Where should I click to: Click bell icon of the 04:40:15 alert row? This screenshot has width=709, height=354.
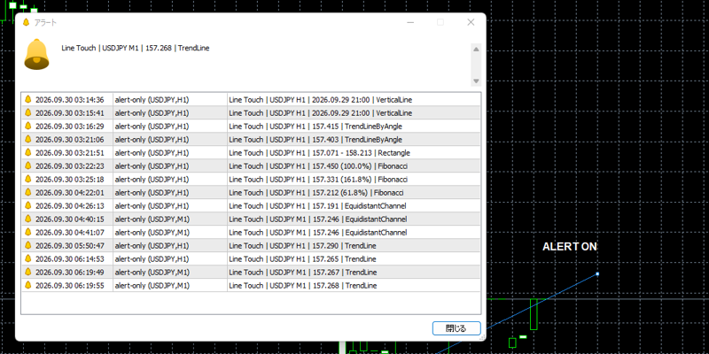tap(28, 219)
